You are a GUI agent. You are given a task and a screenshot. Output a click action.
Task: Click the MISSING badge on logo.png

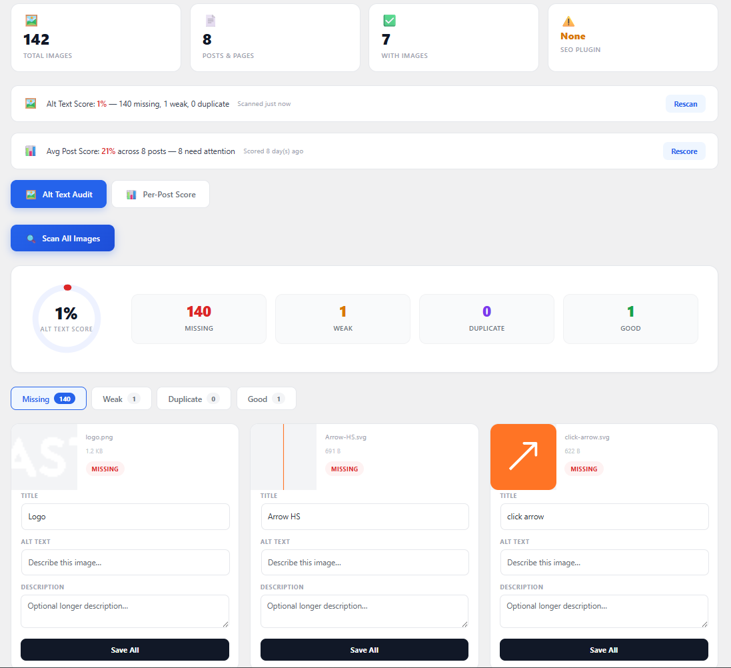tap(105, 469)
